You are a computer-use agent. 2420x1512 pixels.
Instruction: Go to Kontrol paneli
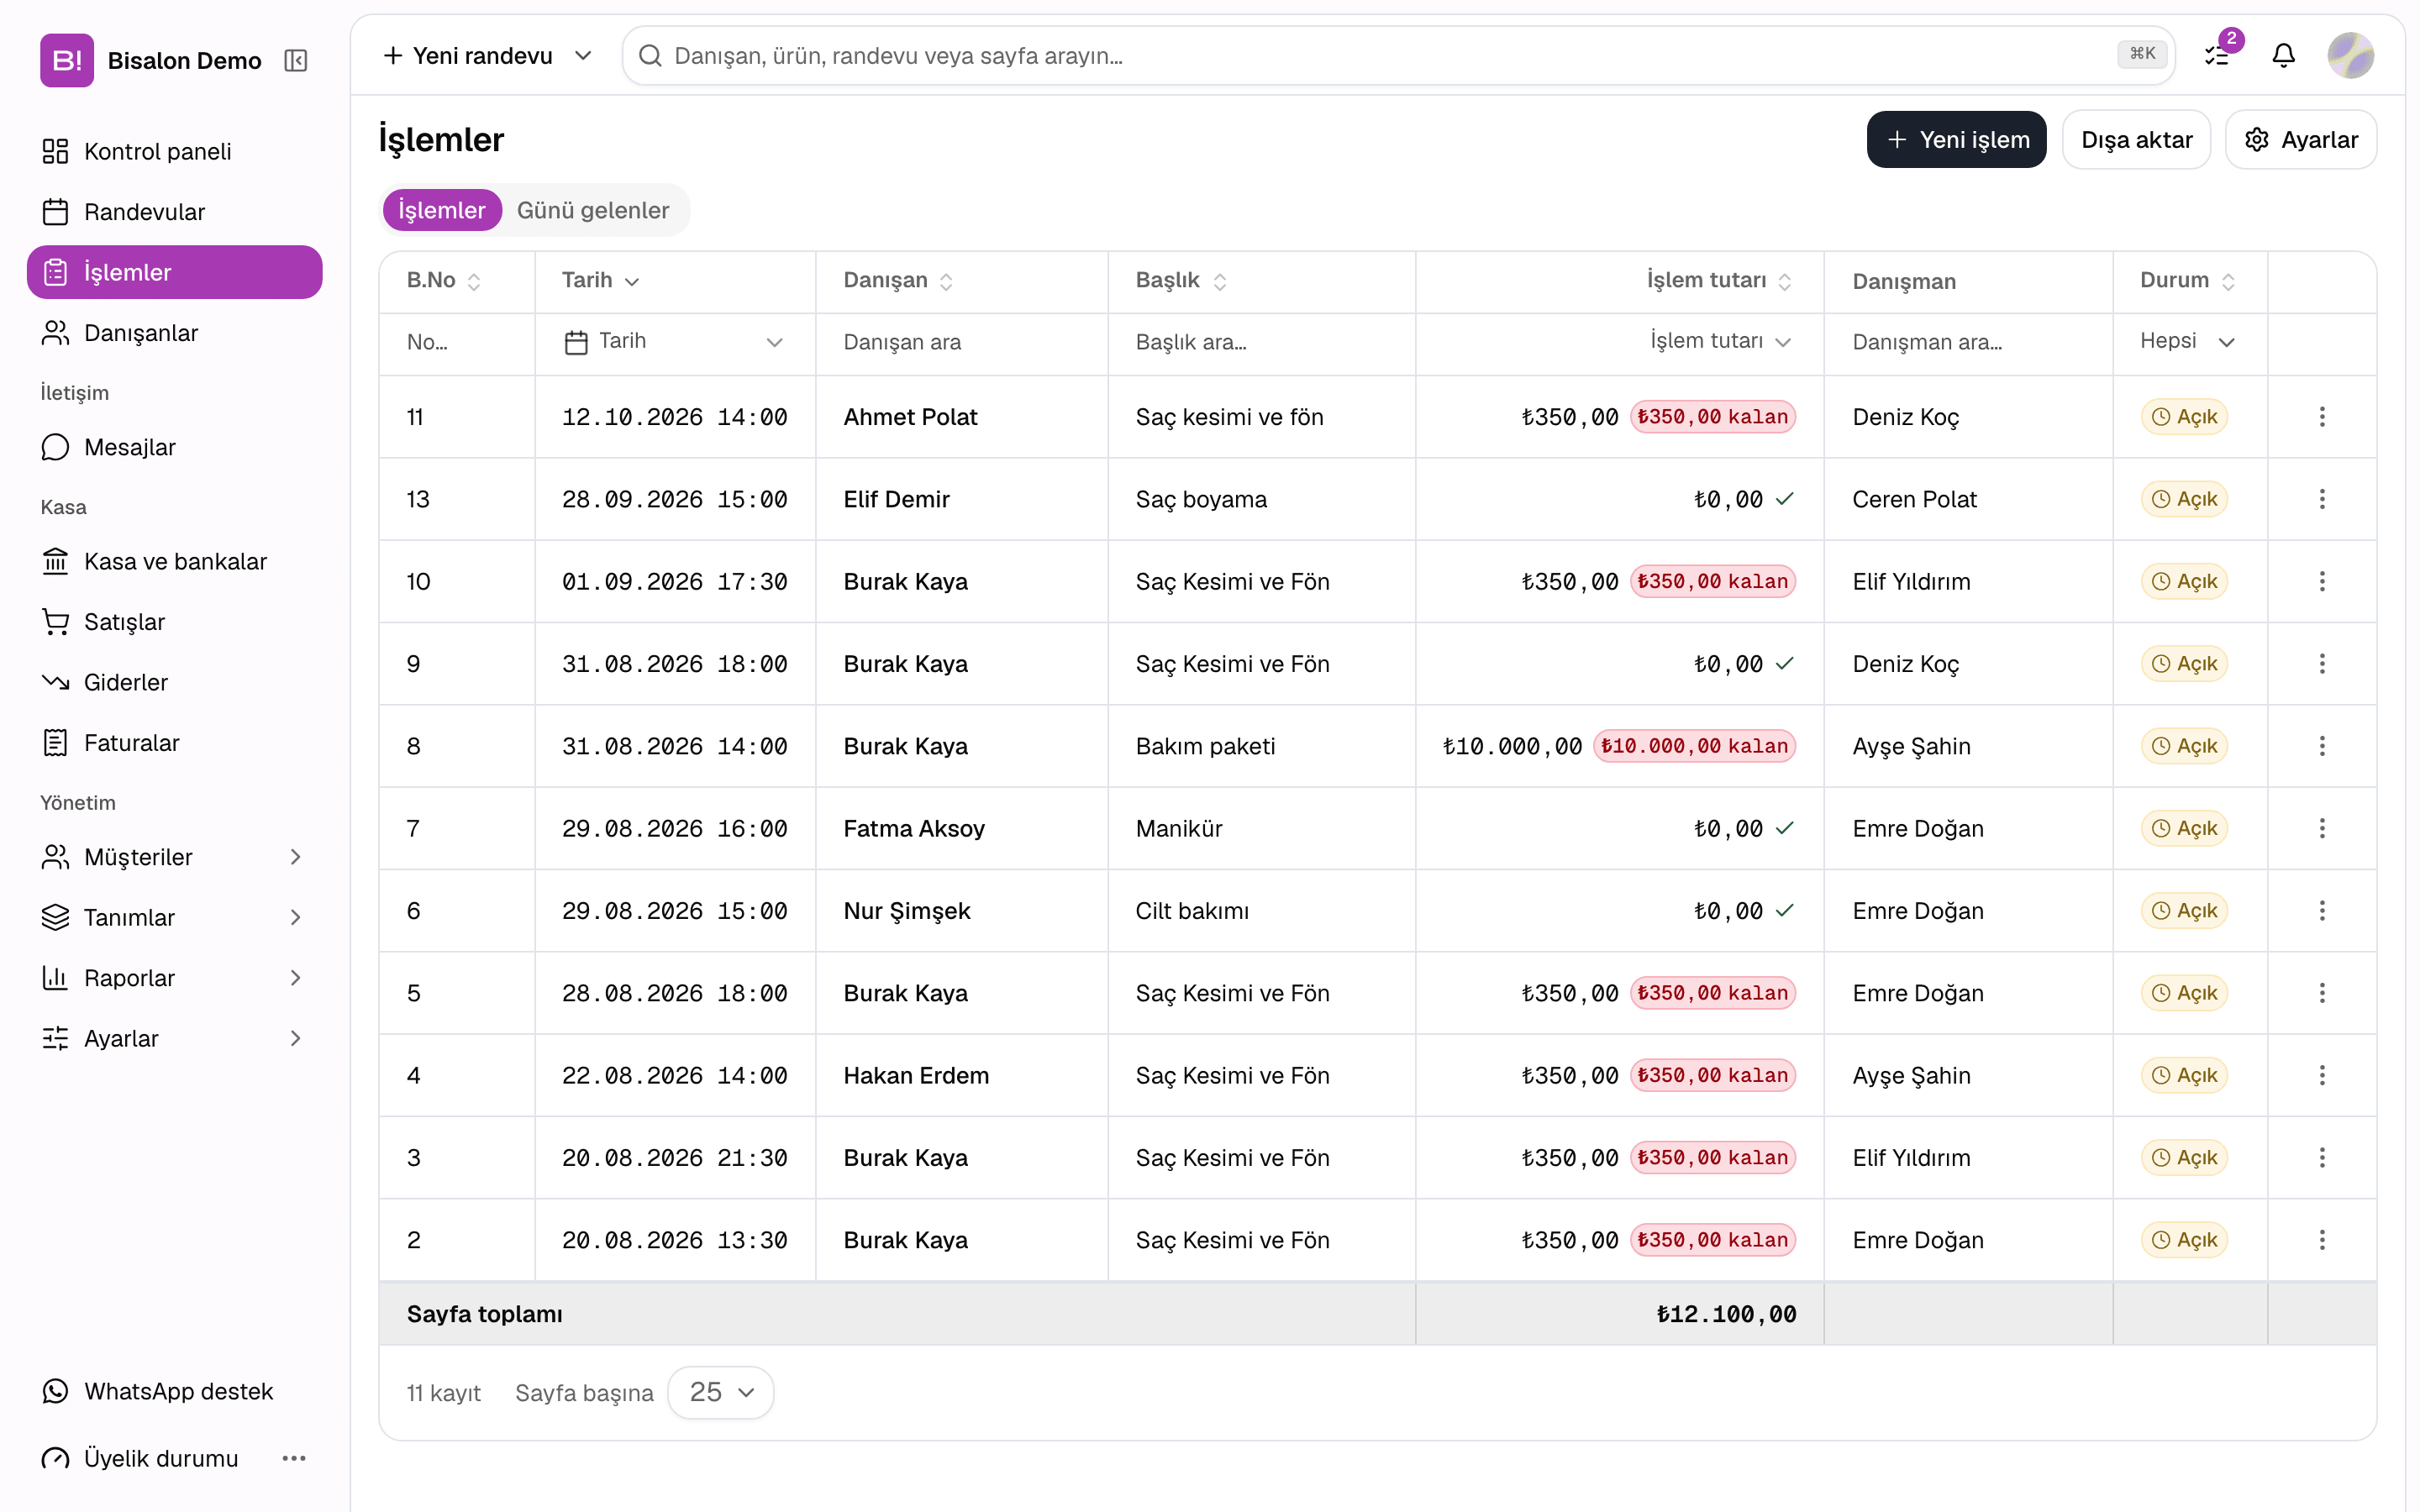click(x=174, y=151)
